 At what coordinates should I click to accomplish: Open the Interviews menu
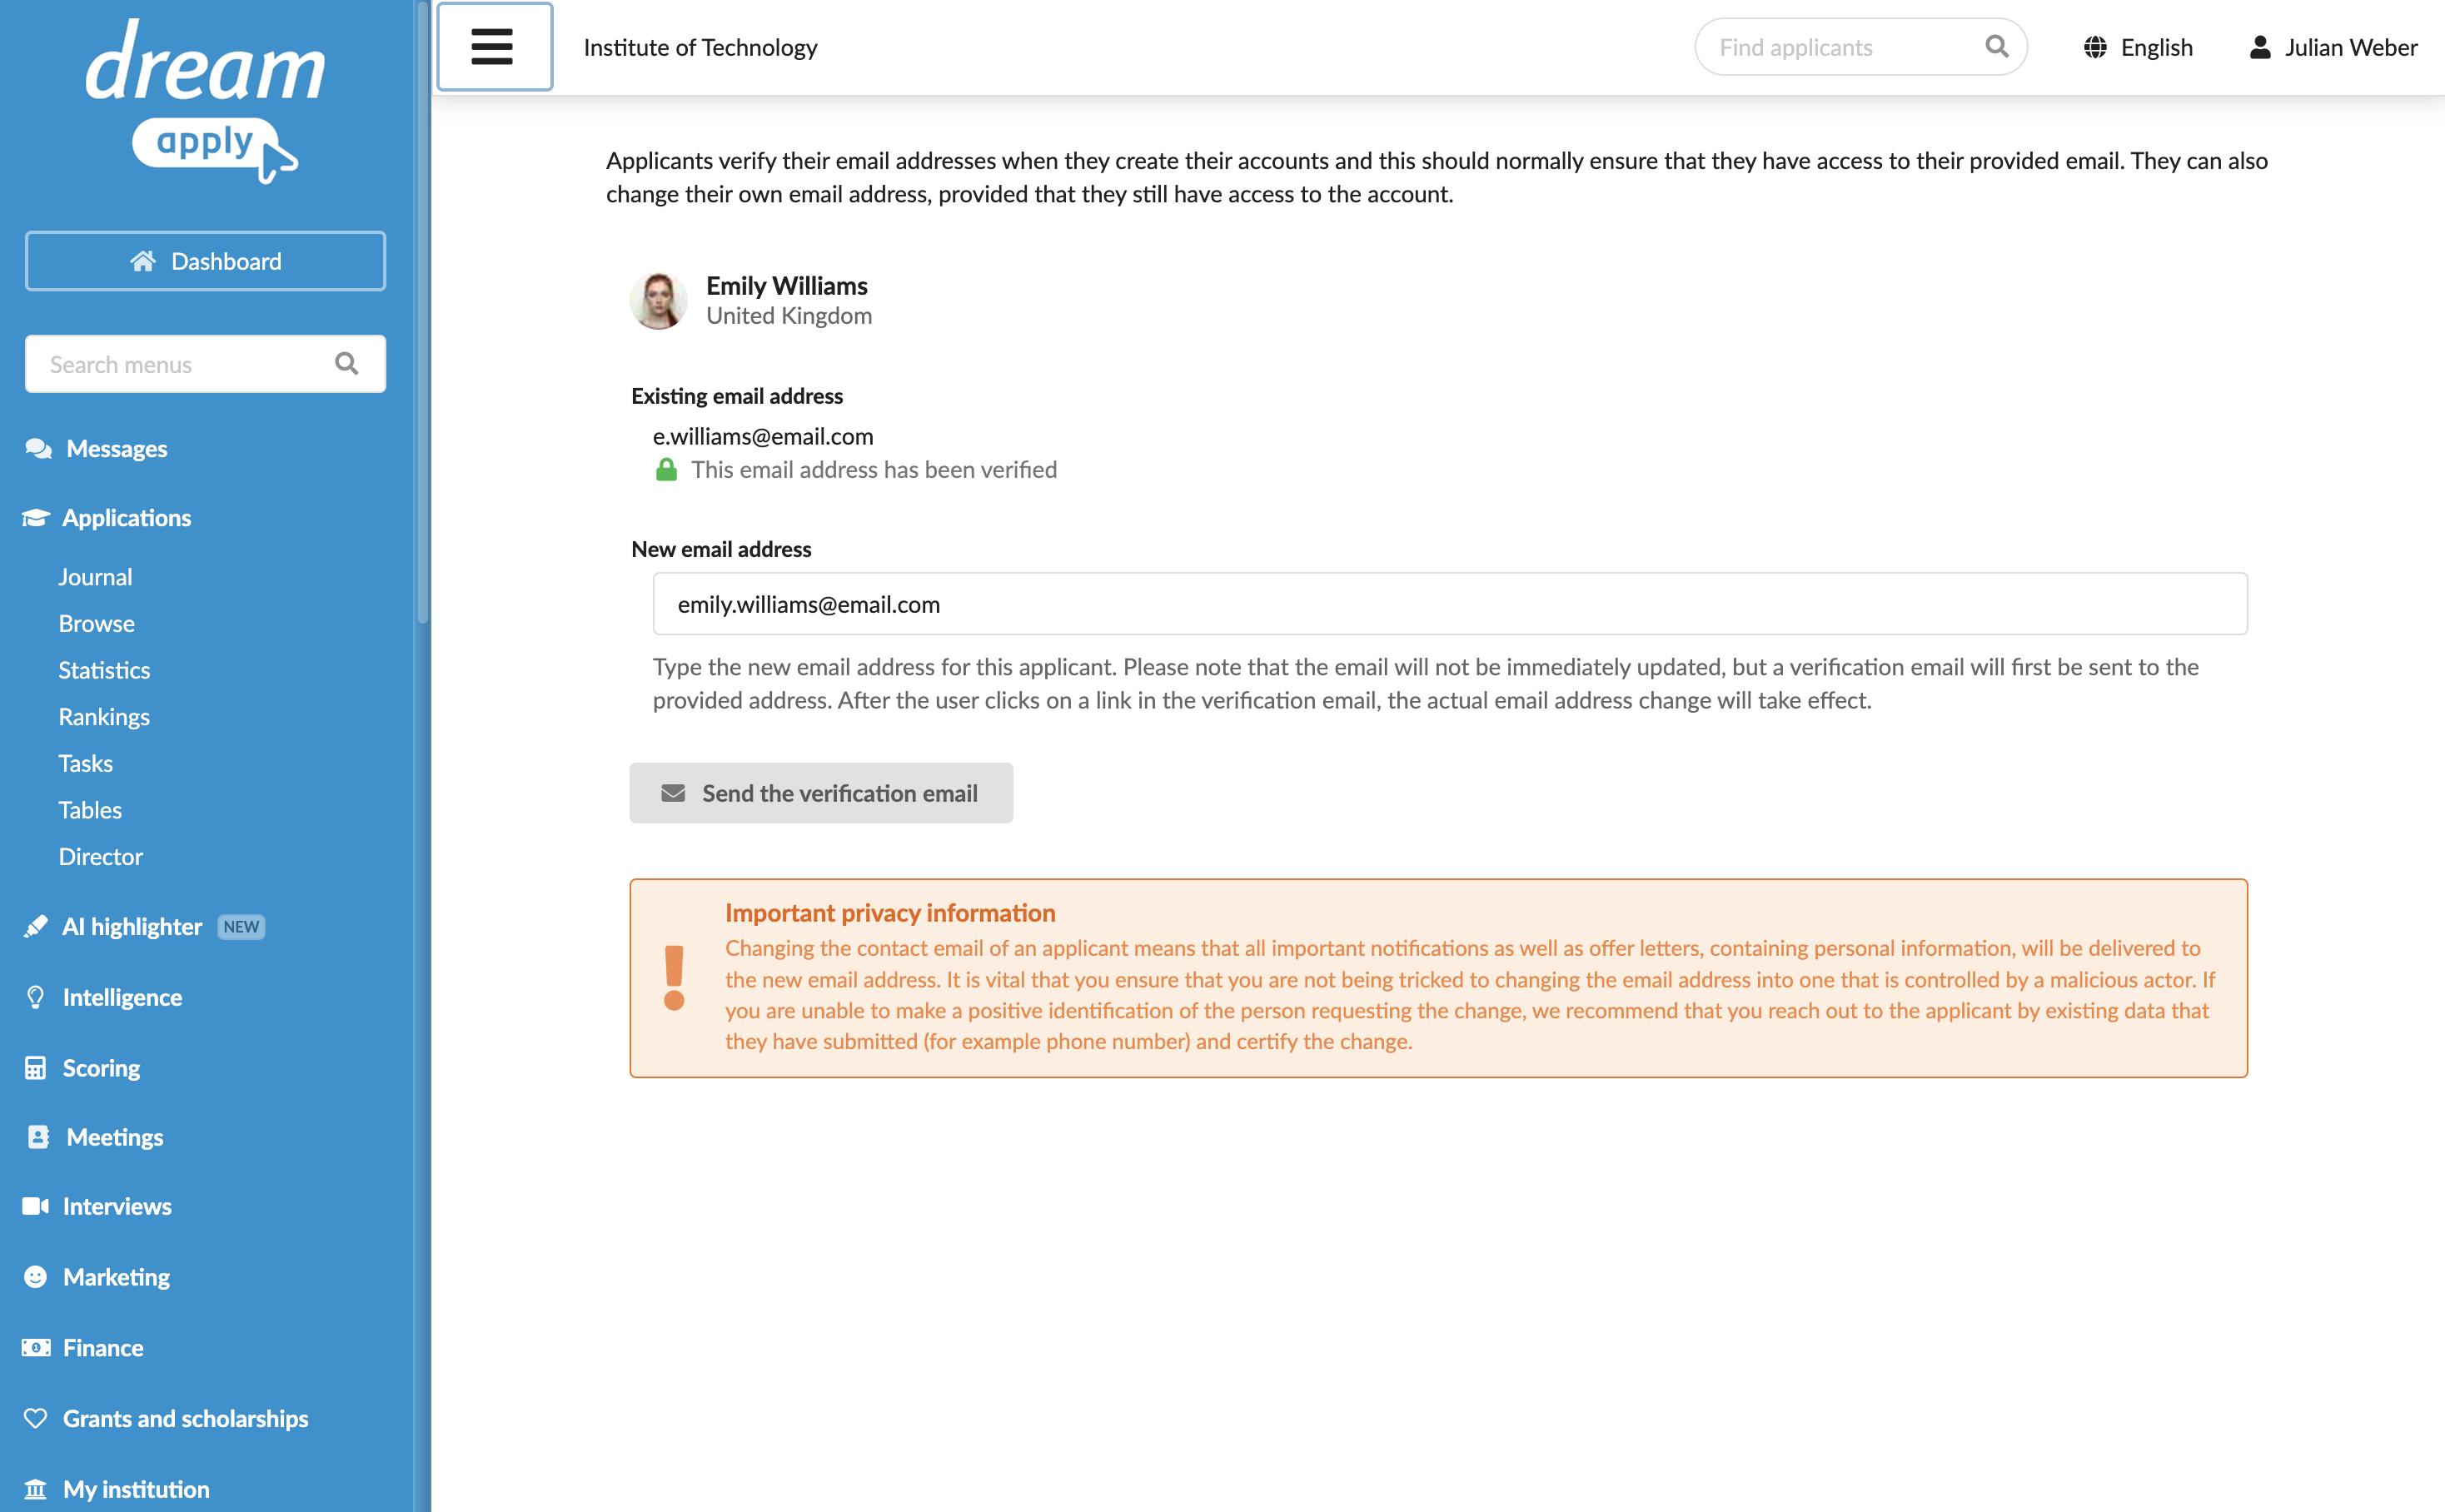tap(117, 1206)
